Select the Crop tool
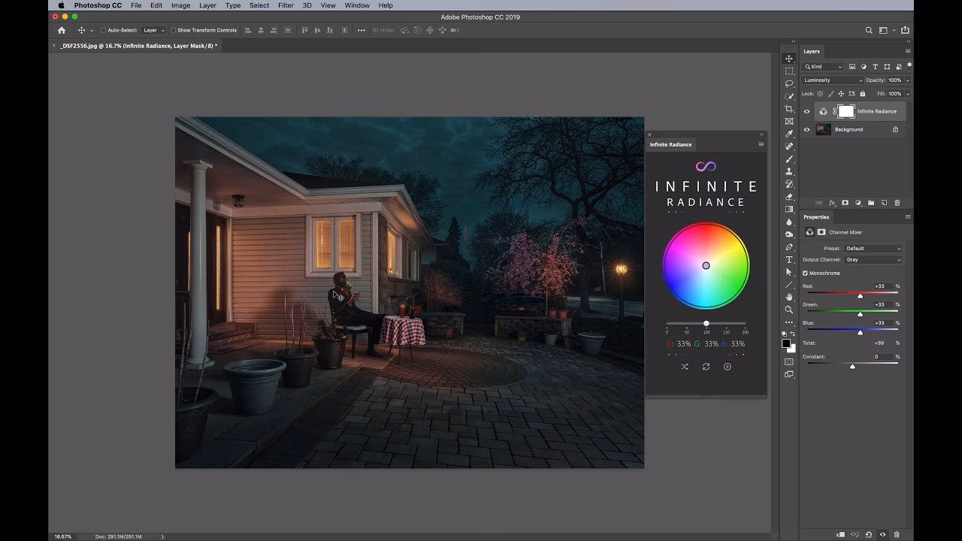This screenshot has height=541, width=962. pos(789,107)
